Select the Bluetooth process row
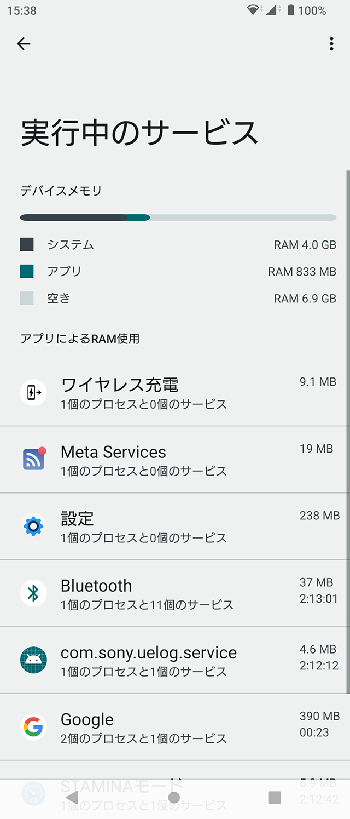Image resolution: width=350 pixels, height=819 pixels. [x=175, y=593]
